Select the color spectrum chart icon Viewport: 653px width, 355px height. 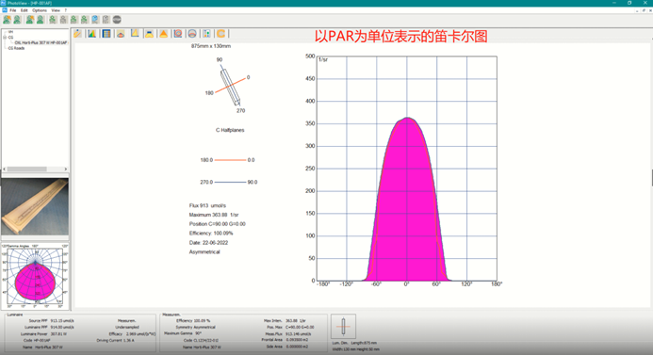click(92, 34)
